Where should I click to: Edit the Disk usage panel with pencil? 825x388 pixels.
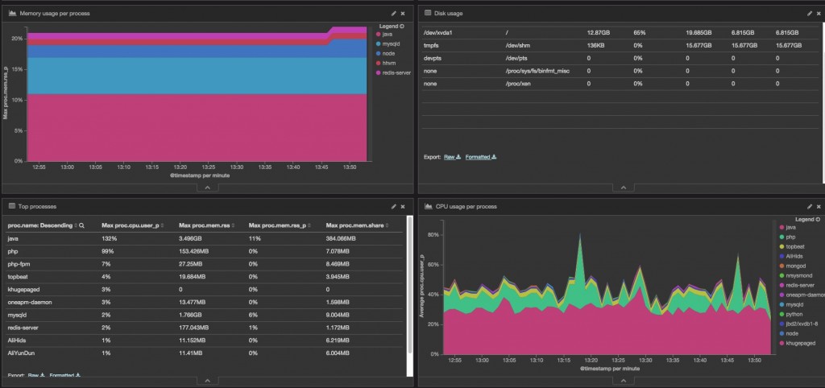pyautogui.click(x=810, y=14)
